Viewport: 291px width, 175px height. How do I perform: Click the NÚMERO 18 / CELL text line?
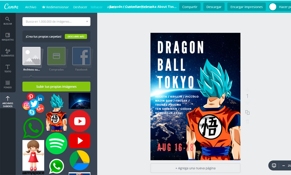pos(169,113)
